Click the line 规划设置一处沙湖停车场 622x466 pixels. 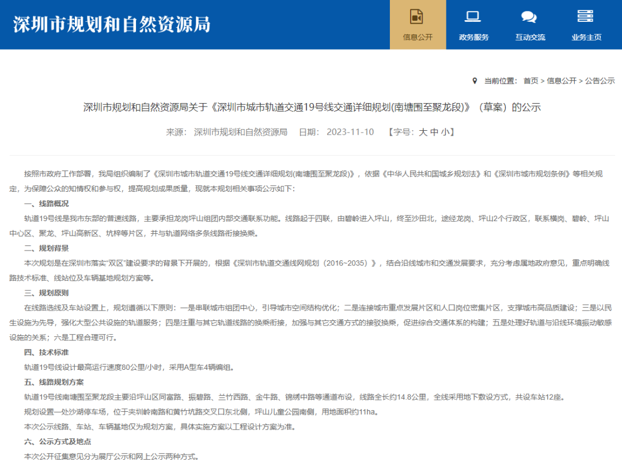click(x=202, y=412)
